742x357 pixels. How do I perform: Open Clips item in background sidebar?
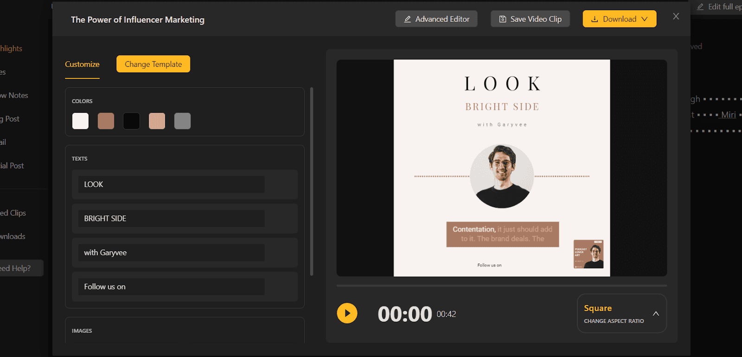tap(13, 213)
